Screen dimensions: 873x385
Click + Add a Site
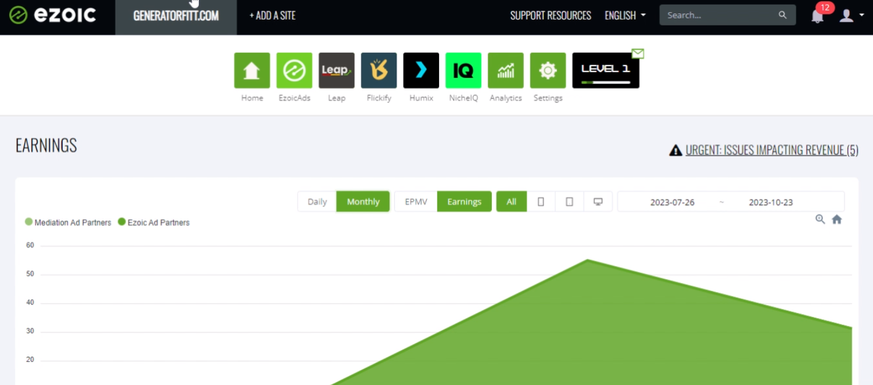[x=272, y=15]
